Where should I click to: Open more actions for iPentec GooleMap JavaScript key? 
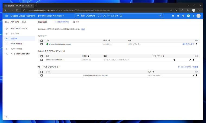tap(197, 44)
